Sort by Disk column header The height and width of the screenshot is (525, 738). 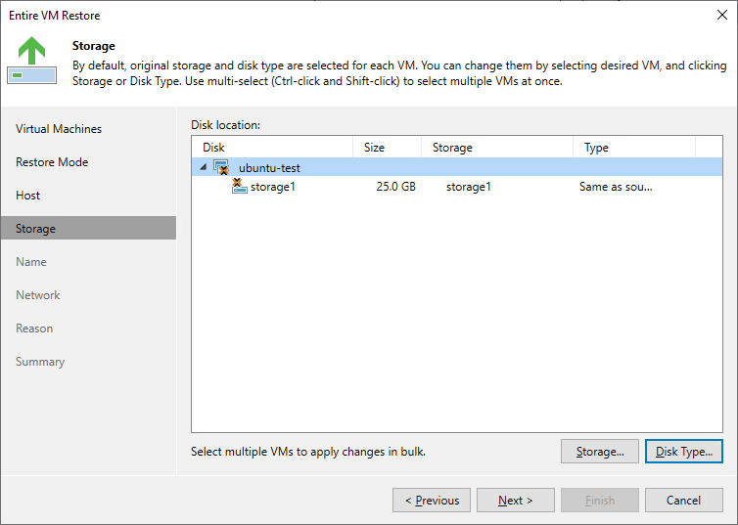click(x=270, y=148)
